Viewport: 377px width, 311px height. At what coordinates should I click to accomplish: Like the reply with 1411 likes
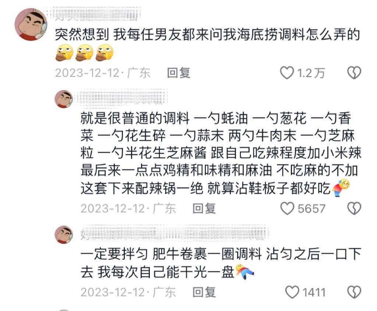292,292
